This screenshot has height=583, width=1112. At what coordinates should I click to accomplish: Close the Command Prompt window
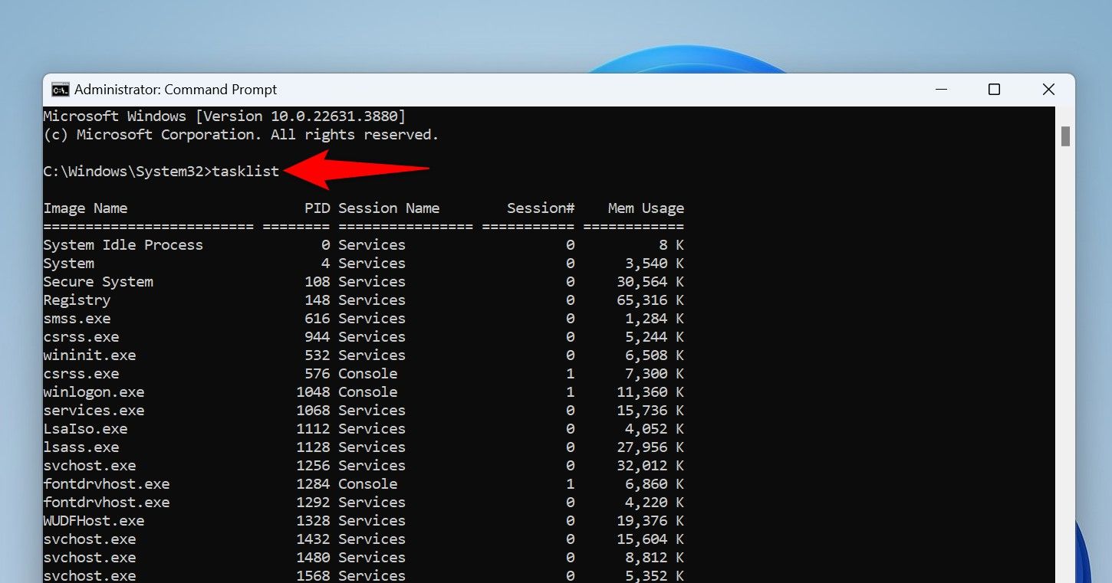[1048, 90]
